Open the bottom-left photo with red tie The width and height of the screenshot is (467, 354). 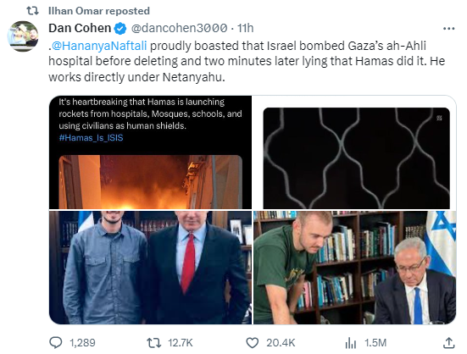click(x=150, y=268)
